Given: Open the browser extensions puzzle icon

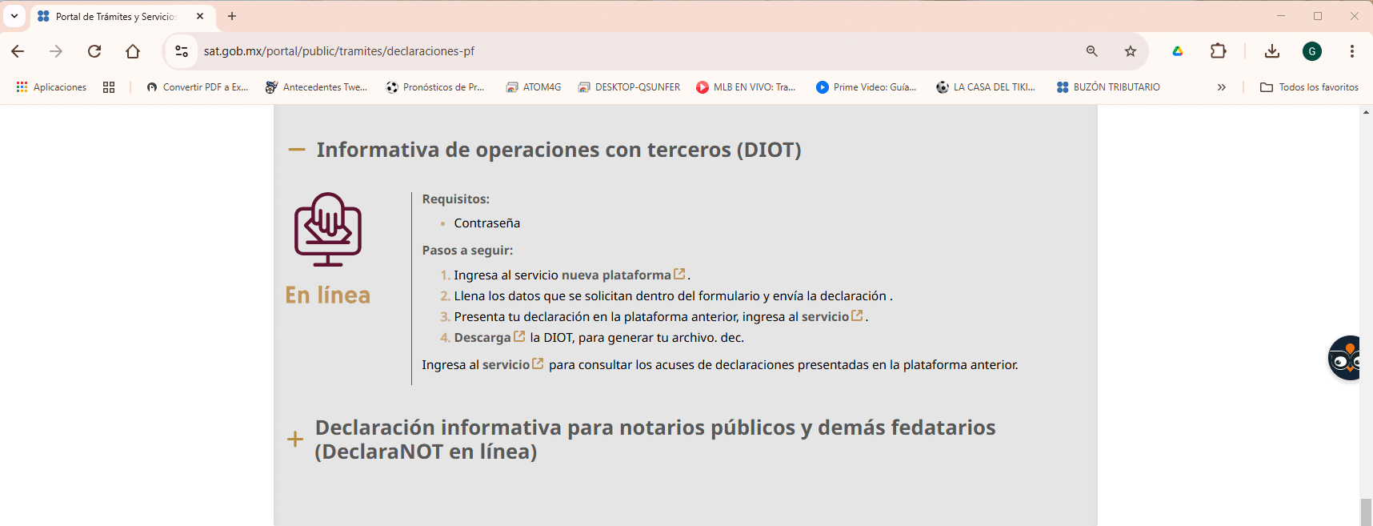Looking at the screenshot, I should (1218, 51).
